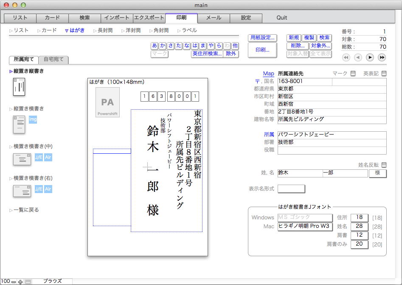402x285 pixels.
Task: Select the vertical postcard layout icon
Action: click(x=19, y=87)
